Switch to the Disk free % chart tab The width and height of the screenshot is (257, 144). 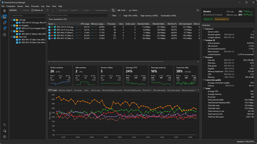click(x=147, y=90)
